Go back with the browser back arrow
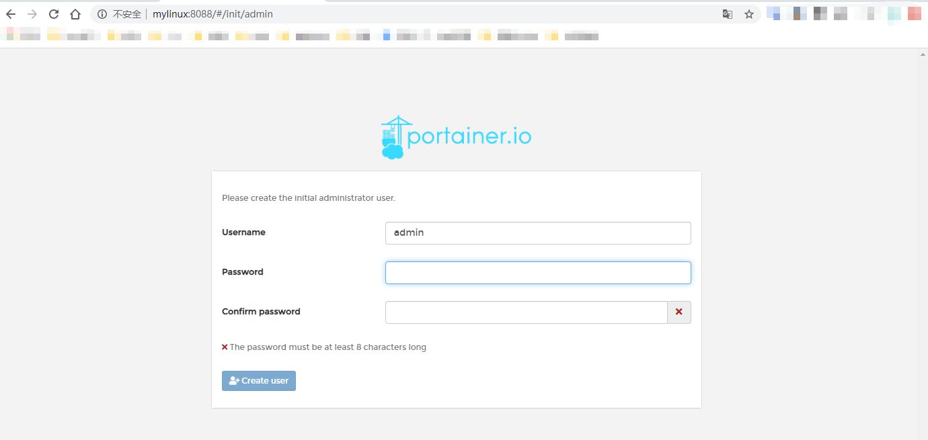Image resolution: width=928 pixels, height=440 pixels. tap(11, 14)
